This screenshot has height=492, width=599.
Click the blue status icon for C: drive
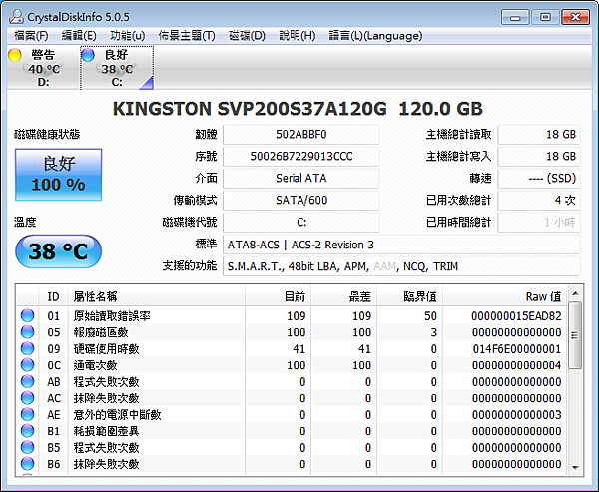(x=88, y=55)
